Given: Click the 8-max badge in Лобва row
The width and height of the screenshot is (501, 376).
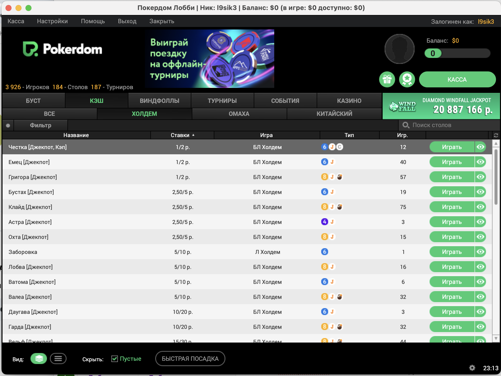Looking at the screenshot, I should [324, 267].
